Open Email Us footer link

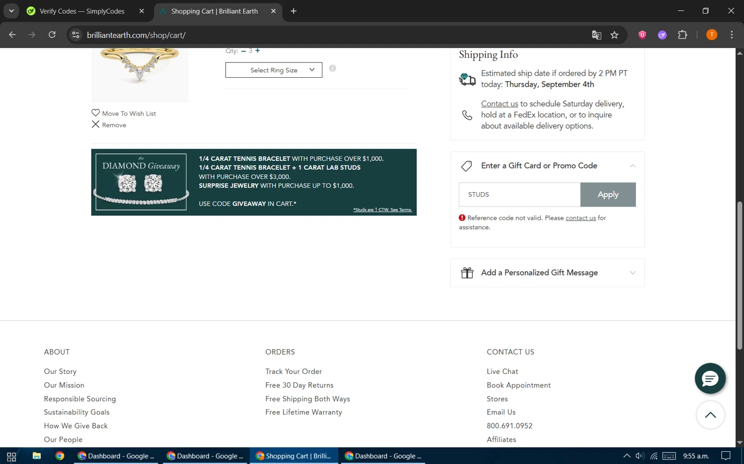click(x=501, y=412)
